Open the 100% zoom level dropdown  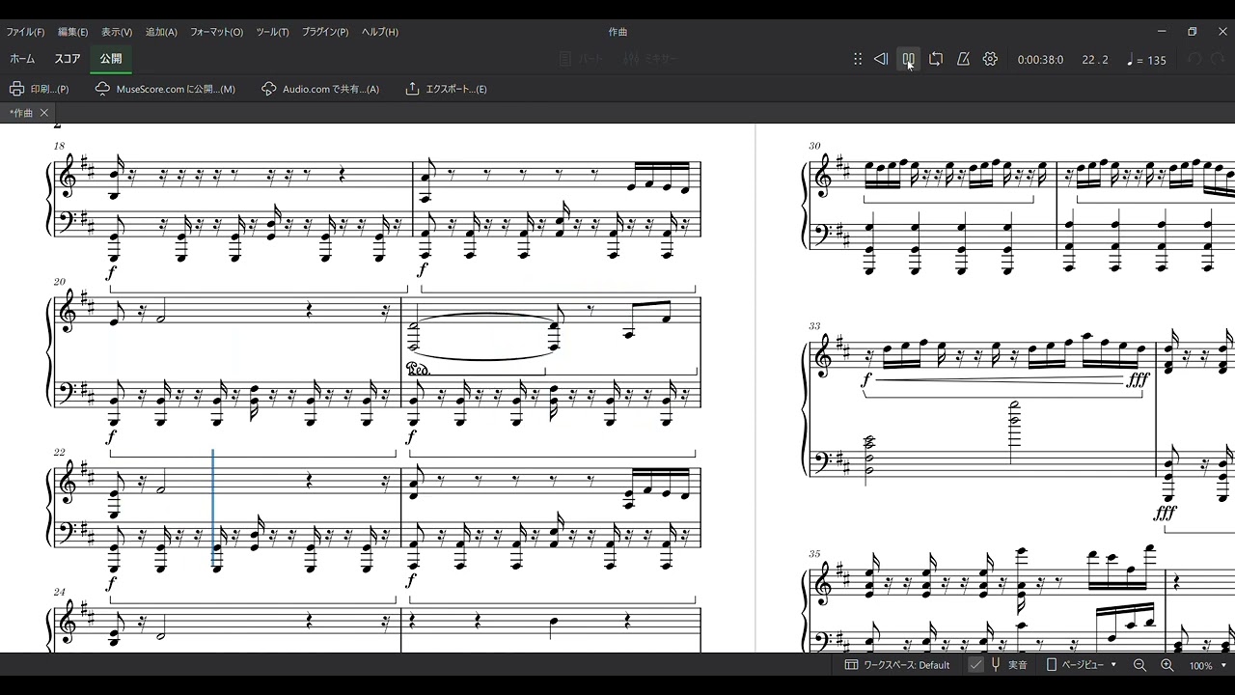coord(1207,666)
